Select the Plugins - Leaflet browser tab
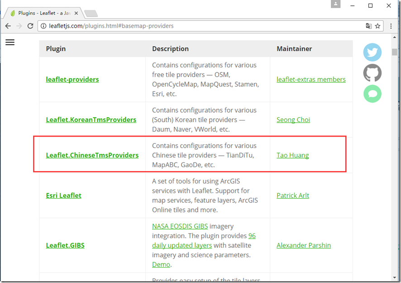The image size is (401, 283). pos(43,13)
